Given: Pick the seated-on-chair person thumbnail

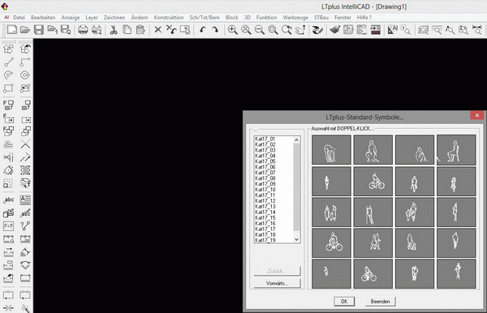Looking at the screenshot, I should (456, 149).
